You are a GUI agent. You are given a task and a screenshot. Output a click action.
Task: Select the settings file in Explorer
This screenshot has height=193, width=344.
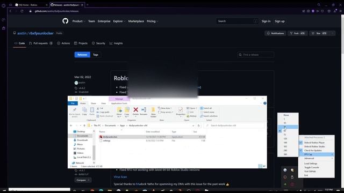[x=152, y=140]
